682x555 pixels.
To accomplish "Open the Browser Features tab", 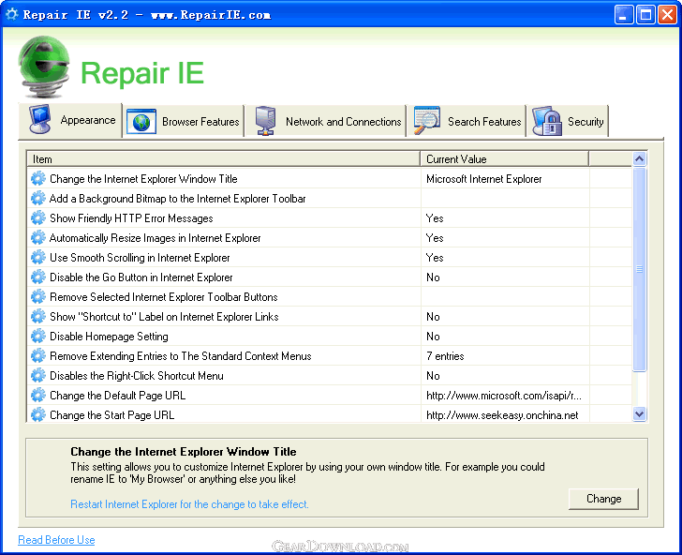I will [183, 122].
